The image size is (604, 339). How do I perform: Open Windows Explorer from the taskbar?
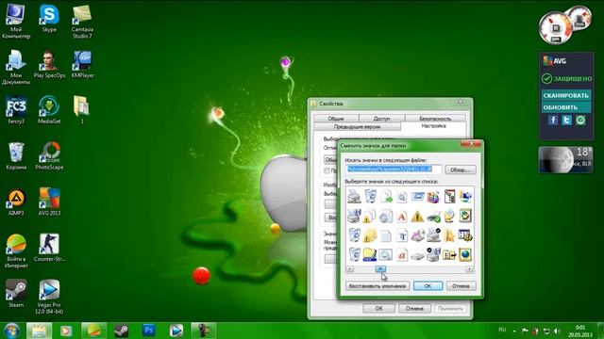[39, 331]
